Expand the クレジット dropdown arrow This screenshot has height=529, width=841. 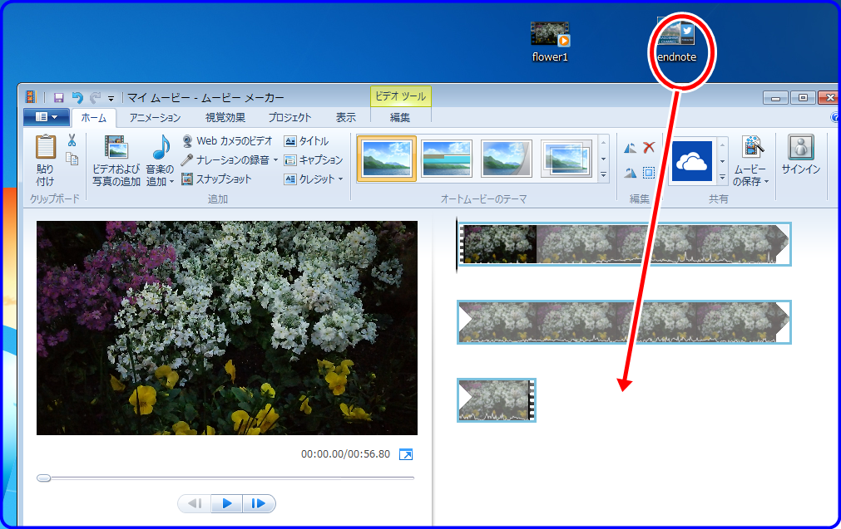(x=340, y=179)
